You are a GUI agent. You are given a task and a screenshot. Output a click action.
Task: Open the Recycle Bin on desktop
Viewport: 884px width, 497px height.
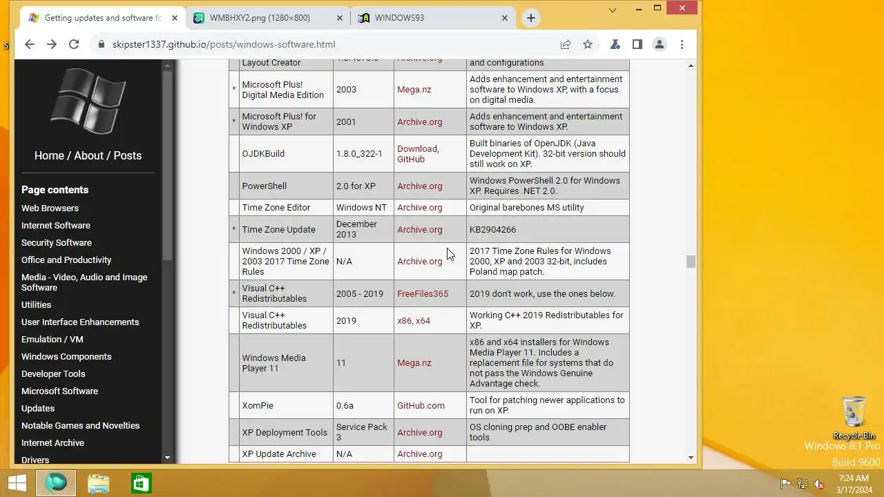point(854,418)
